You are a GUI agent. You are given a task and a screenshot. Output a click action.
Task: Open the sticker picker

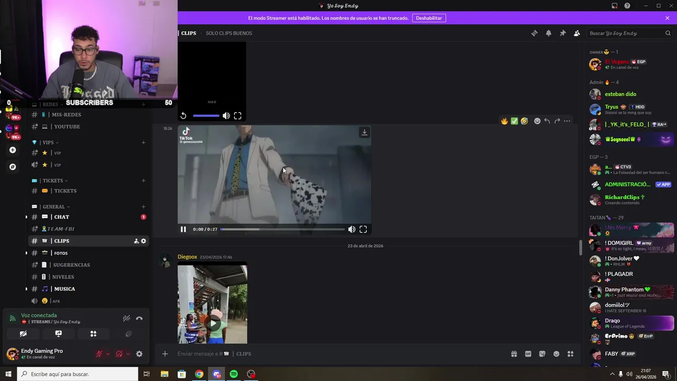pos(542,354)
